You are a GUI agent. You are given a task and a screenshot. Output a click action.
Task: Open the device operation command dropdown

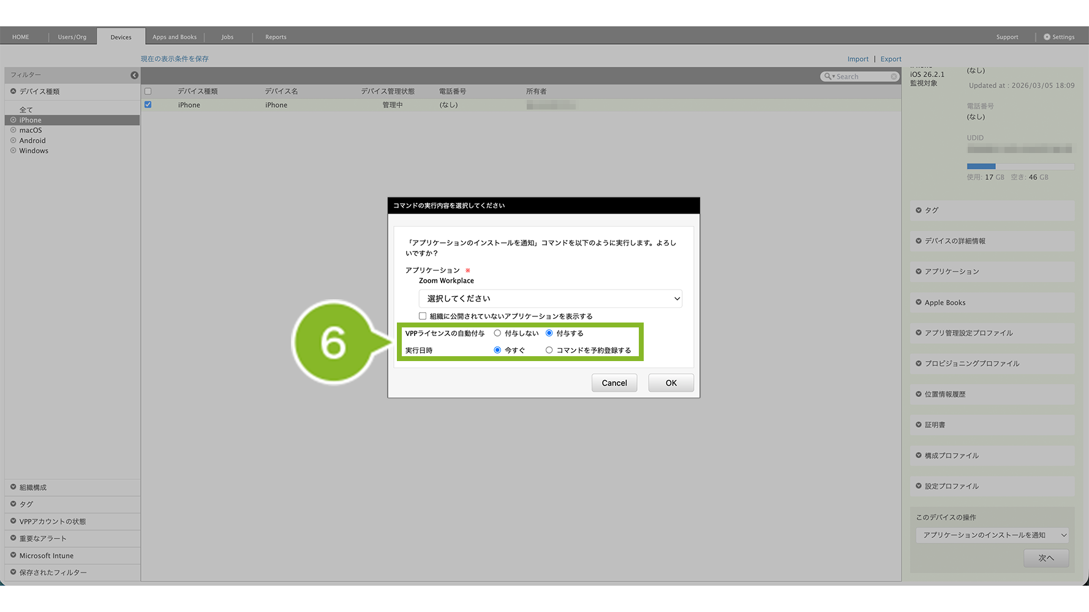tap(992, 535)
